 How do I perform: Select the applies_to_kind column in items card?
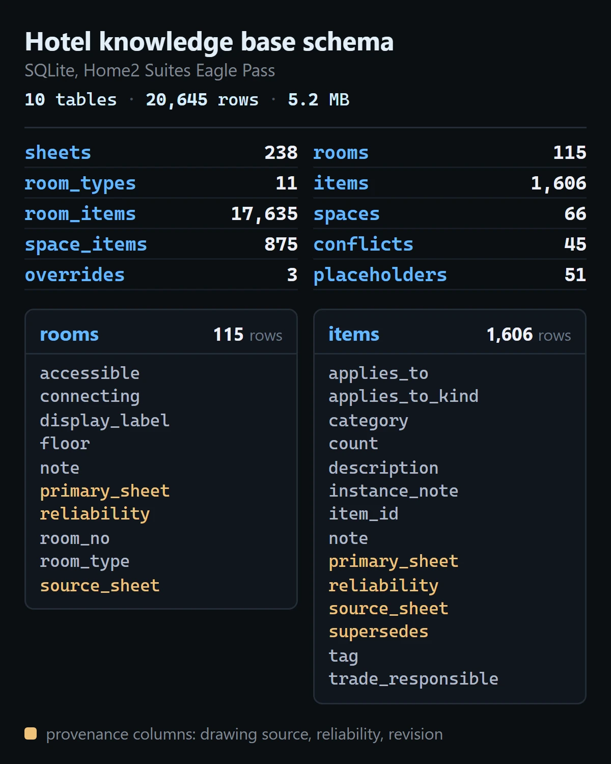pyautogui.click(x=403, y=397)
